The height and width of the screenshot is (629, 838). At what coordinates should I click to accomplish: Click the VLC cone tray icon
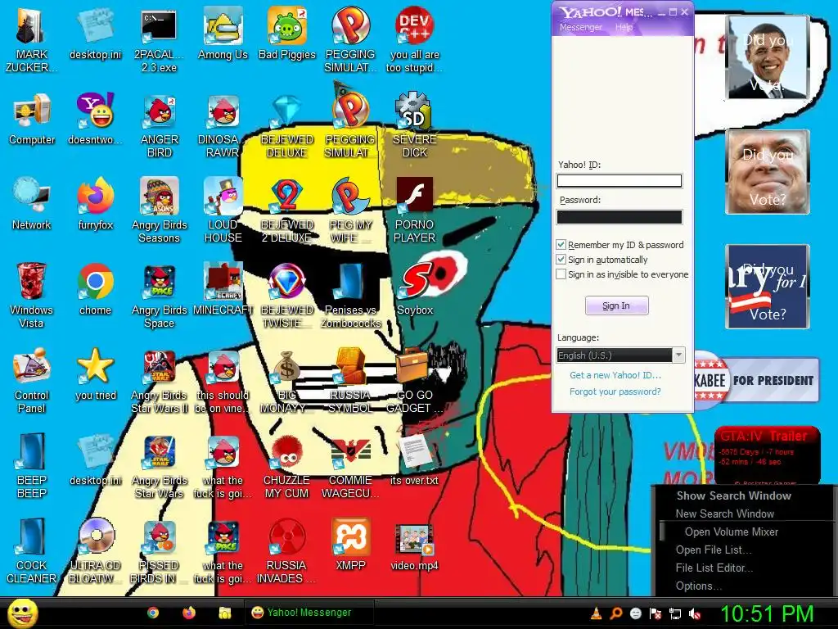(x=596, y=614)
